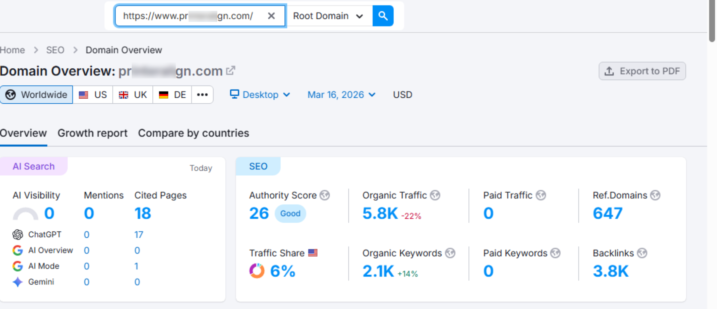The width and height of the screenshot is (717, 309).
Task: Open the Mar 16, 2026 date picker
Action: point(341,94)
